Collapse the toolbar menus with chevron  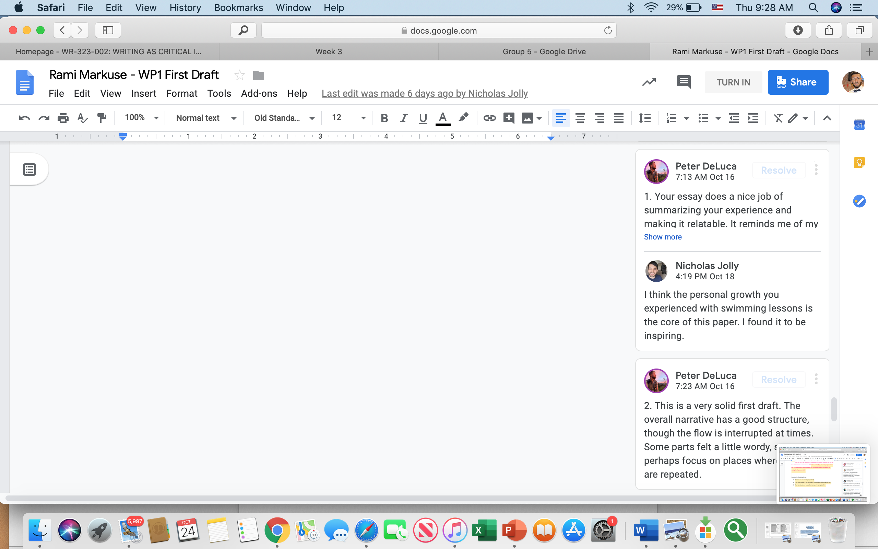pyautogui.click(x=827, y=118)
